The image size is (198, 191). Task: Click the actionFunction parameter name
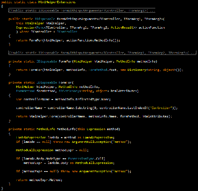(152, 27)
